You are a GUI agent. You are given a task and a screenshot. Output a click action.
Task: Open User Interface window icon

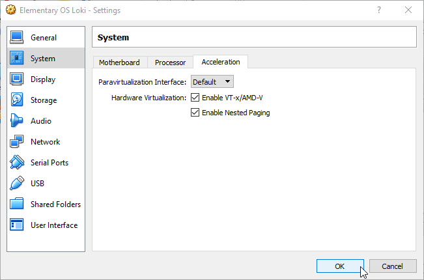point(17,225)
